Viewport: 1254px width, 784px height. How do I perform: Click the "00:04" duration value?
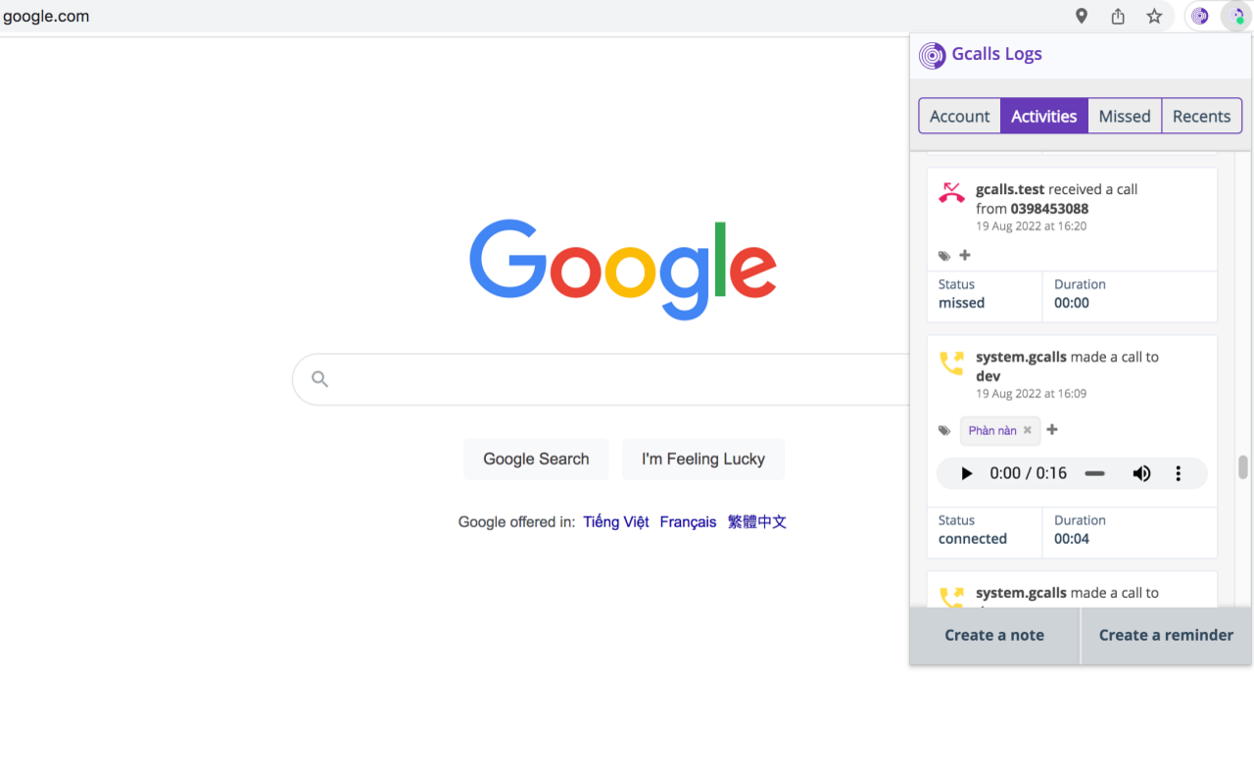point(1072,539)
